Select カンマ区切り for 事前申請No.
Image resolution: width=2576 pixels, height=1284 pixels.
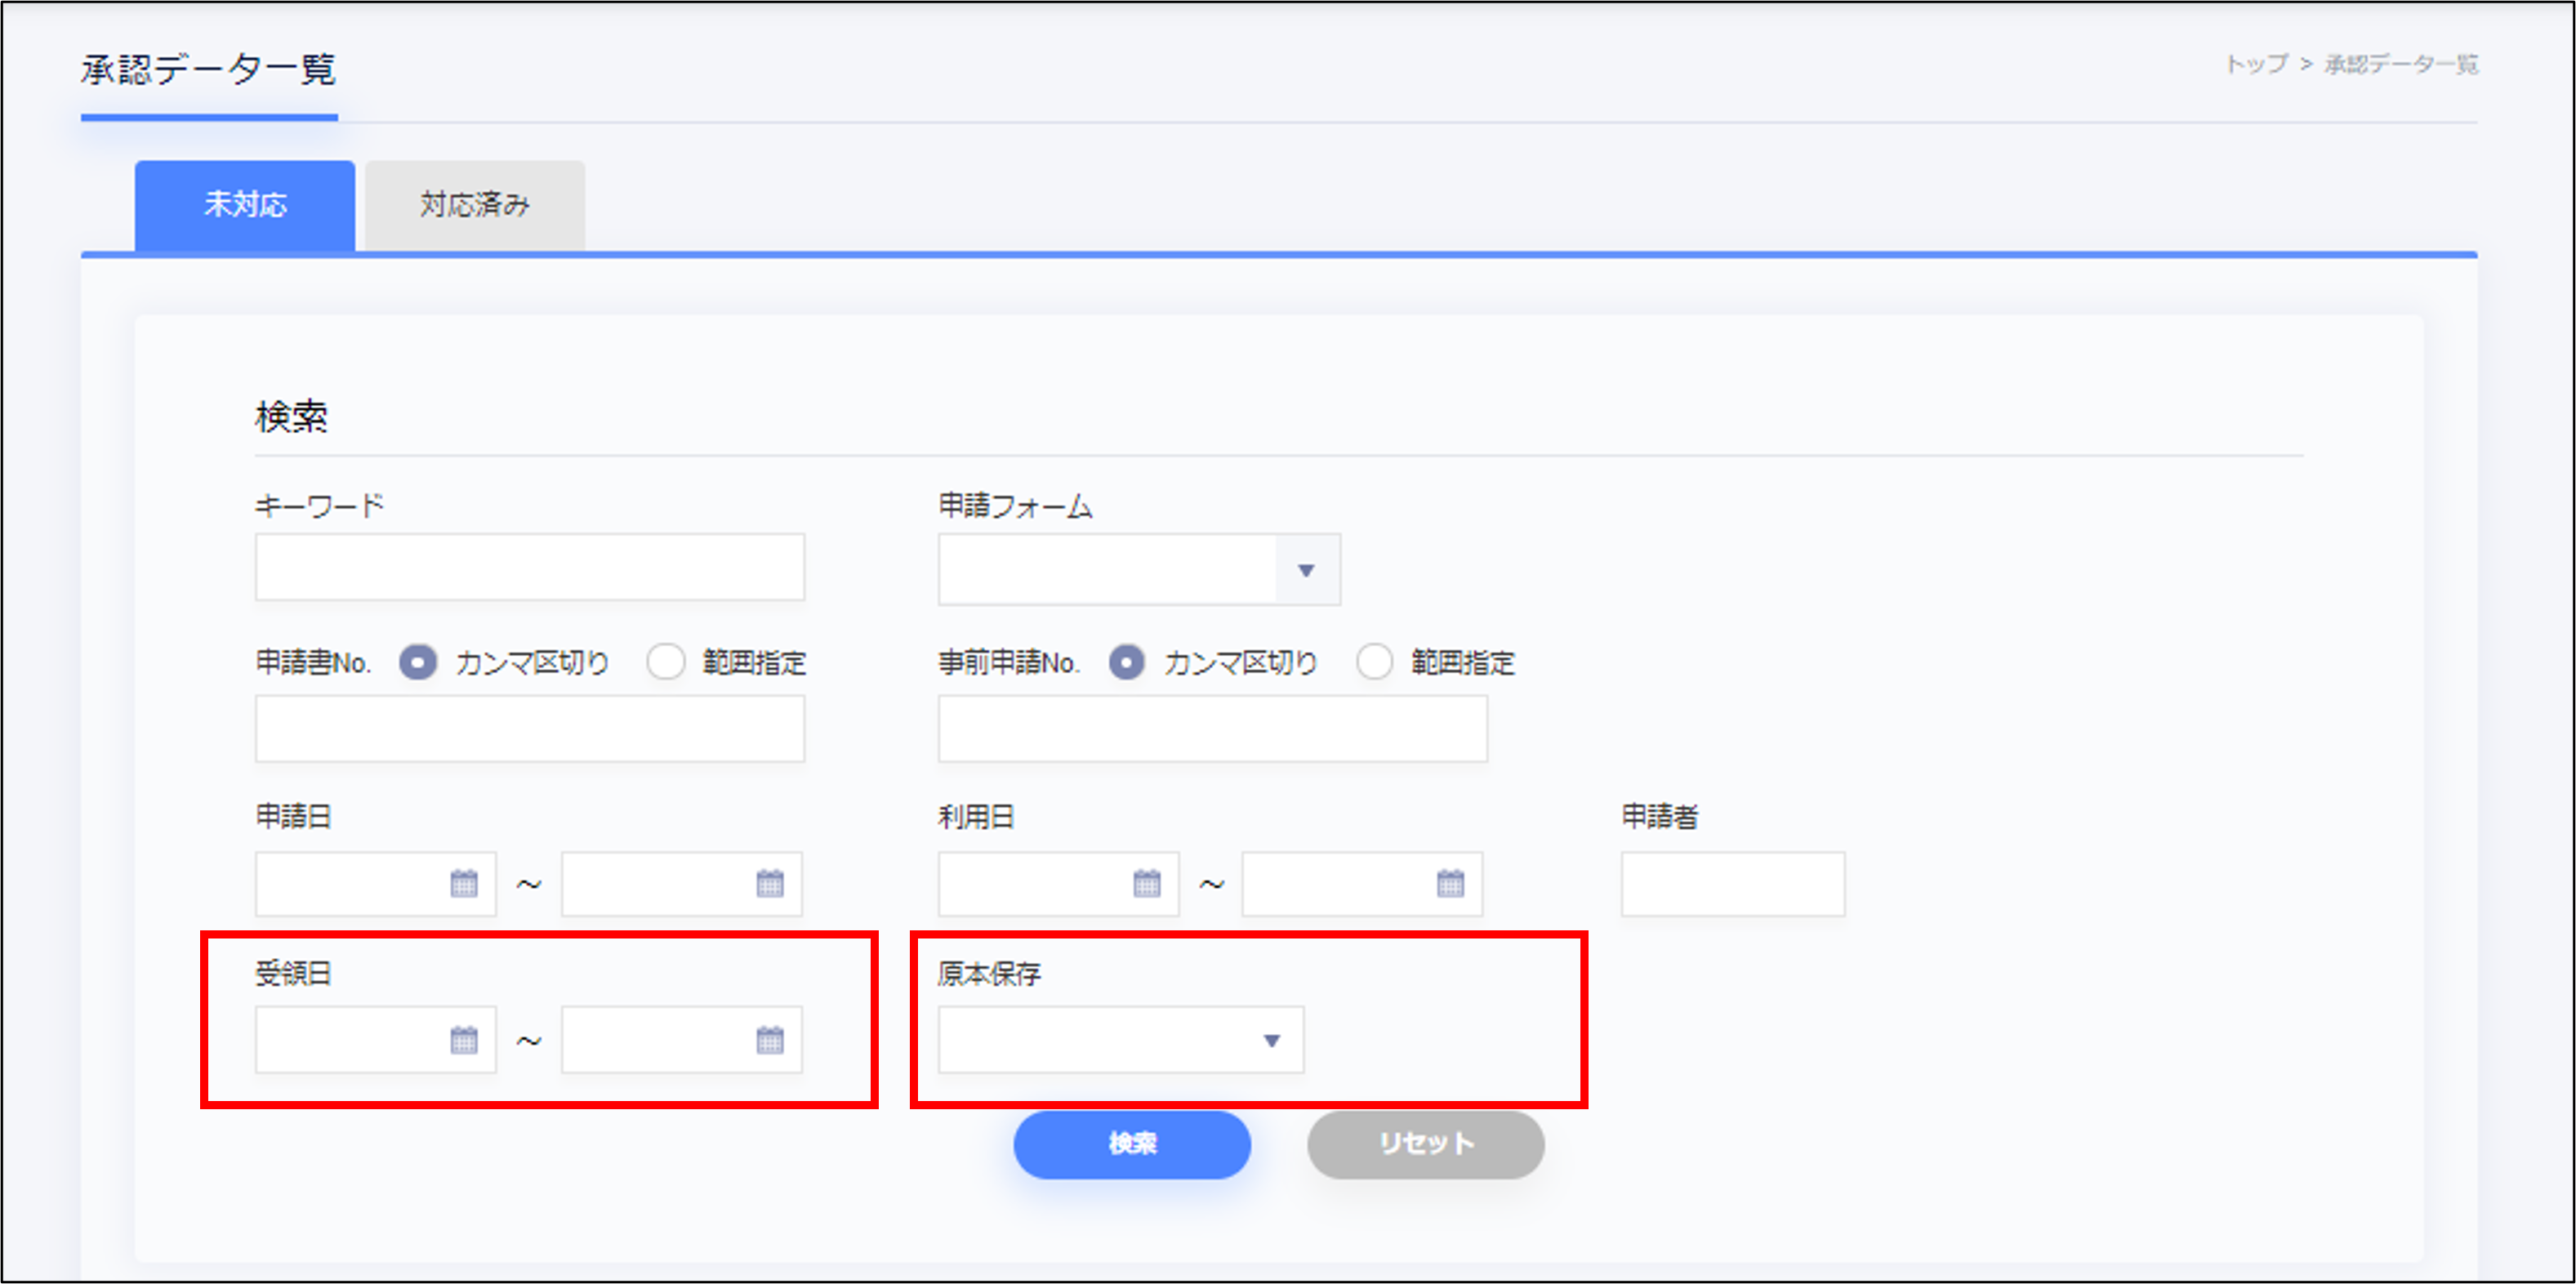pyautogui.click(x=1126, y=662)
